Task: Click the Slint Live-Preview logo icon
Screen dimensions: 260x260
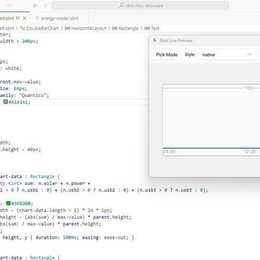Action: (155, 40)
